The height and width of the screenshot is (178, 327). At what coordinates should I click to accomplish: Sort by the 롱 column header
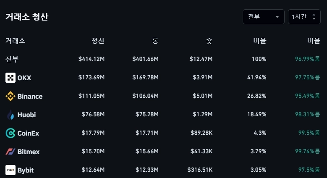pos(155,41)
